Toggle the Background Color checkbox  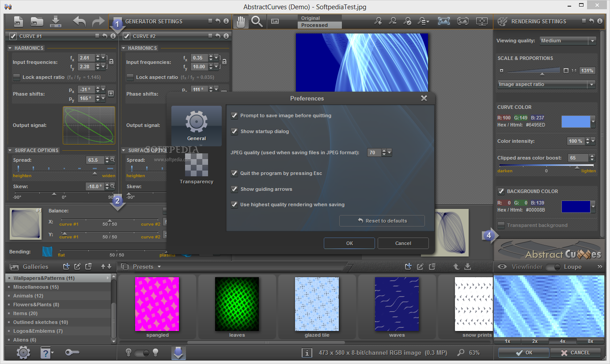click(x=501, y=191)
